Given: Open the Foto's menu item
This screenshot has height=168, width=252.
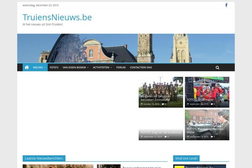Looking at the screenshot, I should 54,68.
